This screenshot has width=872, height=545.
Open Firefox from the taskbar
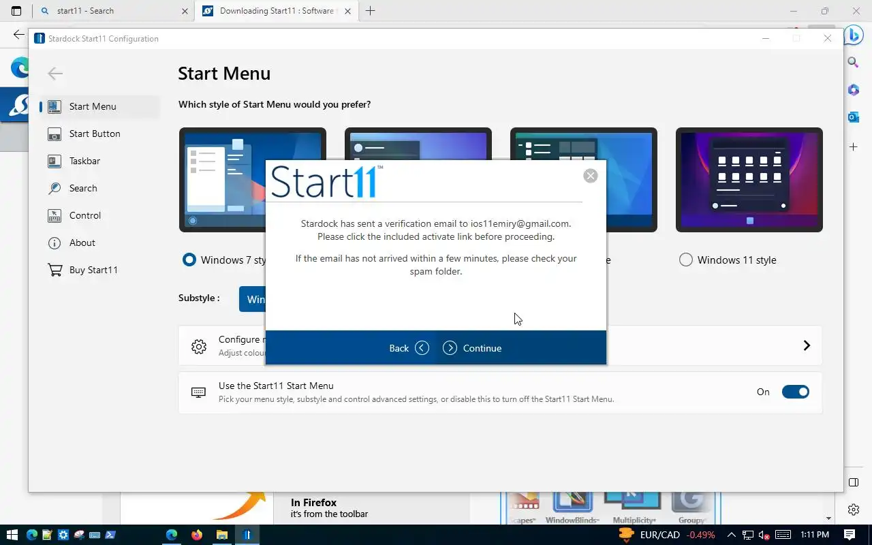click(197, 535)
